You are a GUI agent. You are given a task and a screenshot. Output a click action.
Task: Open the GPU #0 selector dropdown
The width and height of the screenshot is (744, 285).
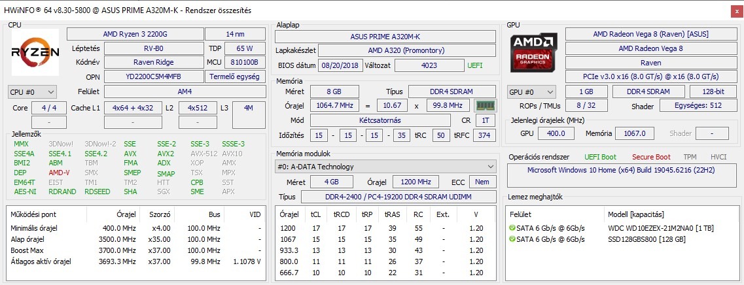click(x=531, y=92)
